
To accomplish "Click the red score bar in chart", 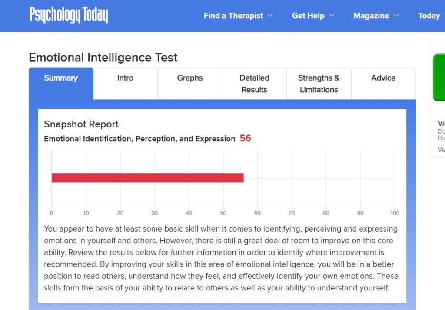I will pyautogui.click(x=147, y=178).
